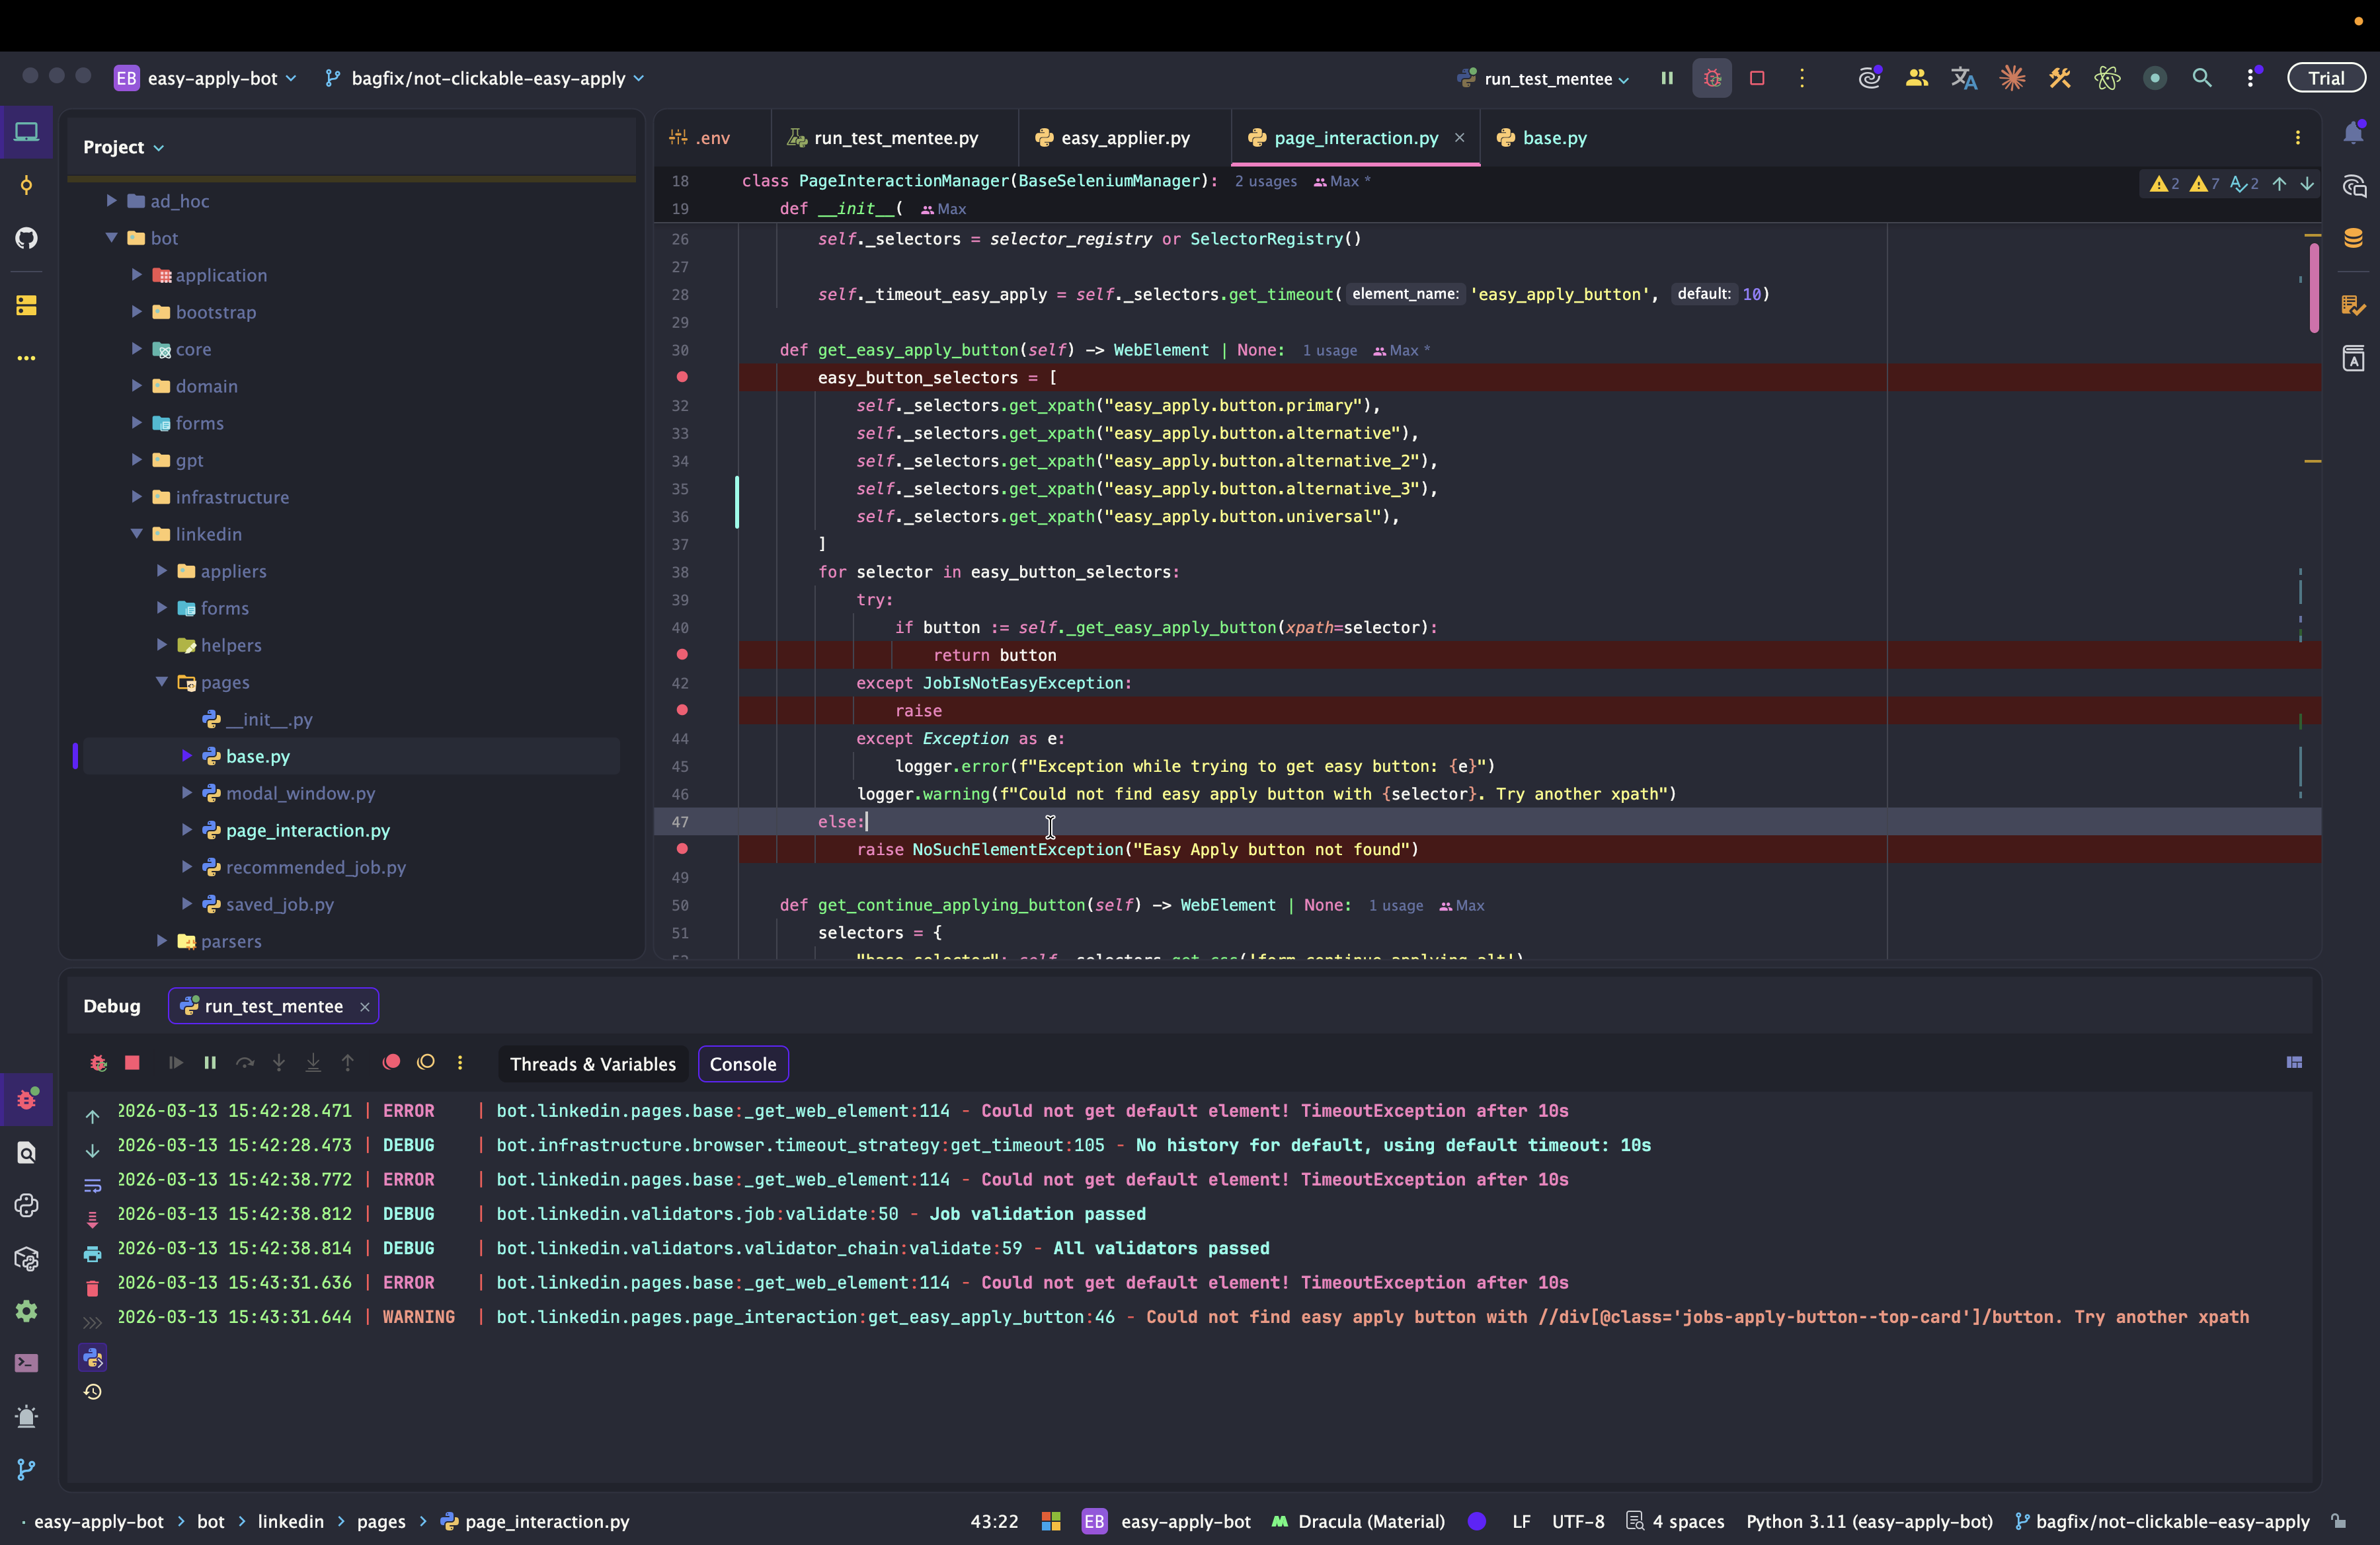Viewport: 2380px width, 1545px height.
Task: Open the Commit tool window icon
Action: (x=27, y=186)
